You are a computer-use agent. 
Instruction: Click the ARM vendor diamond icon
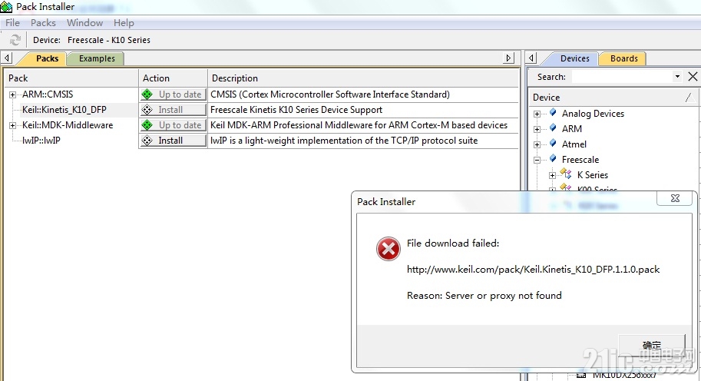(553, 128)
